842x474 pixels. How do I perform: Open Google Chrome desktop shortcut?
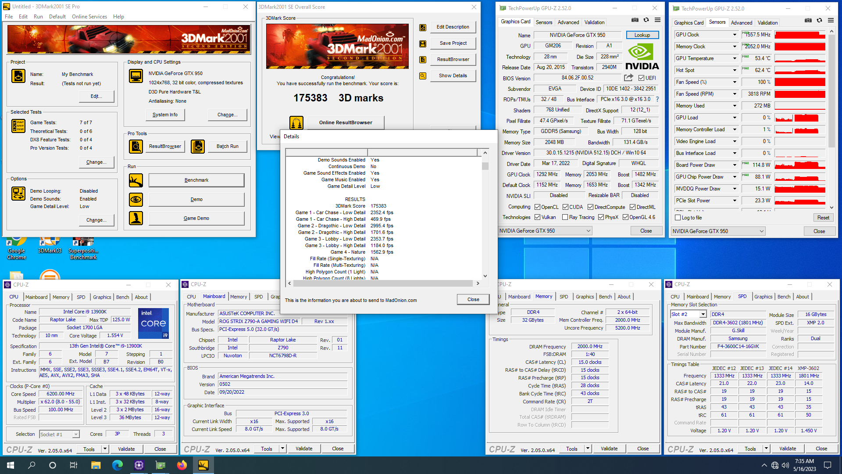click(17, 248)
